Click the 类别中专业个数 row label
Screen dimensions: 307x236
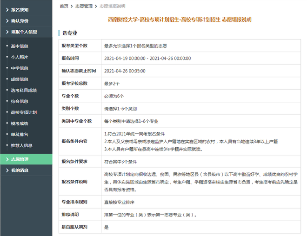pos(77,121)
